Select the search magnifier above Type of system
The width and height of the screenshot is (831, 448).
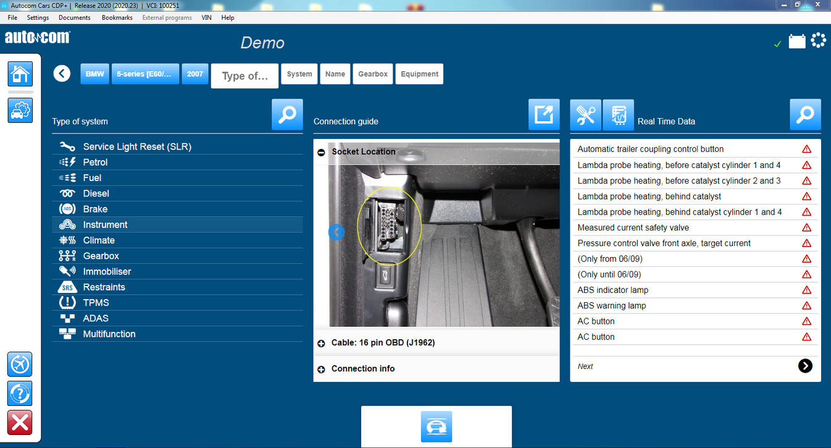pos(286,114)
